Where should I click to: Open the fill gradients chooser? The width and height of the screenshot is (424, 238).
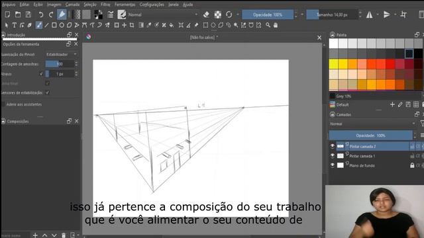[x=76, y=15]
